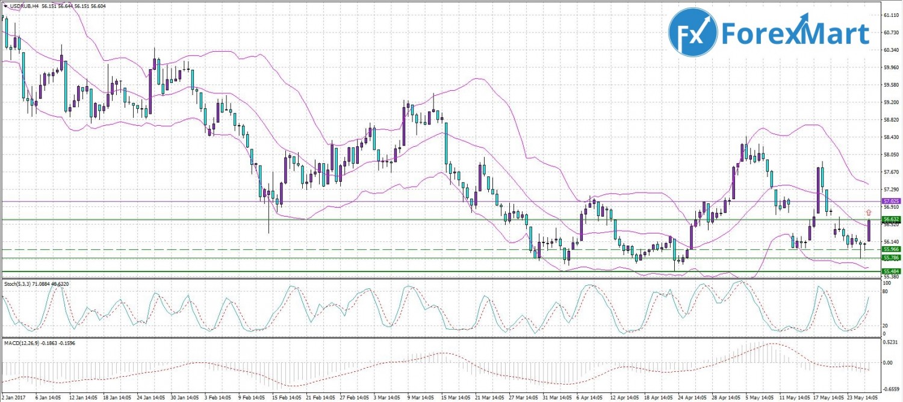Select the green 55.786 price label
The image size is (903, 402).
[891, 258]
